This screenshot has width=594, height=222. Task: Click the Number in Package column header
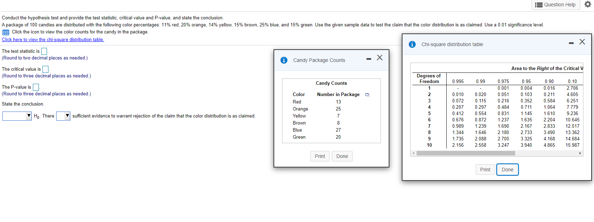pyautogui.click(x=338, y=94)
